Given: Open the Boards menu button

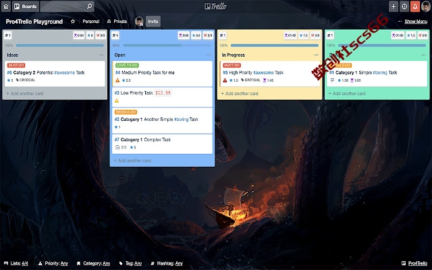Looking at the screenshot, I should click(26, 6).
